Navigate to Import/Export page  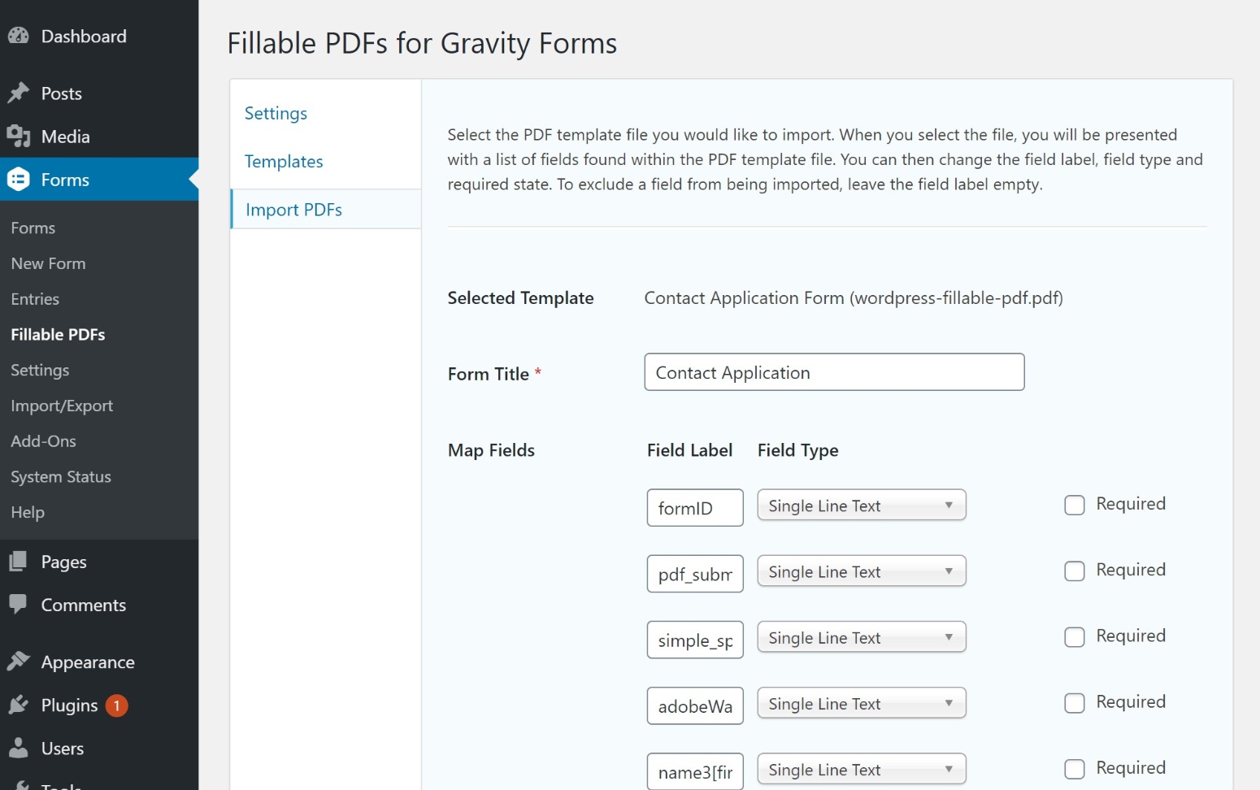62,405
